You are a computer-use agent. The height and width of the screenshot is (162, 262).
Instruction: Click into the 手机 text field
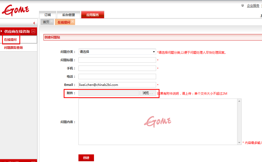(x=117, y=68)
